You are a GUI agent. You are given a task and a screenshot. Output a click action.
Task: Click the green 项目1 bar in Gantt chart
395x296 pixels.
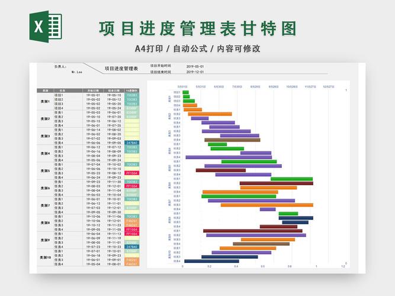click(x=186, y=92)
